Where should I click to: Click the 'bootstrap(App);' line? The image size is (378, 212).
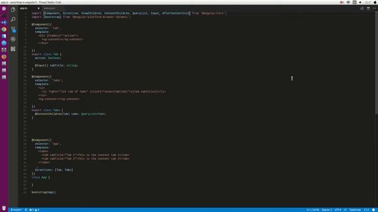(44, 193)
